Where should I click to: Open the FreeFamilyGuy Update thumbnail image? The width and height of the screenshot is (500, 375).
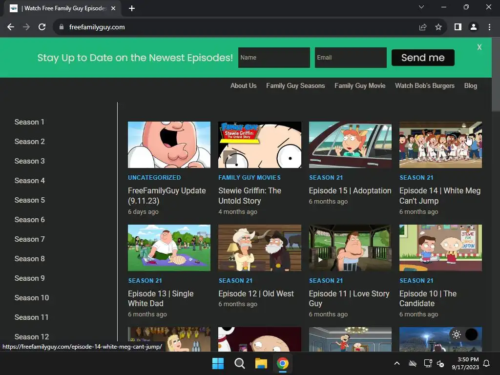coord(169,145)
